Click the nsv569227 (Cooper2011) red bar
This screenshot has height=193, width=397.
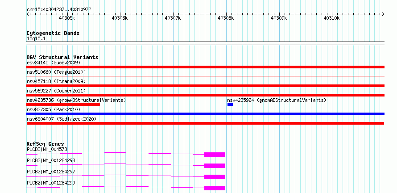(x=205, y=95)
